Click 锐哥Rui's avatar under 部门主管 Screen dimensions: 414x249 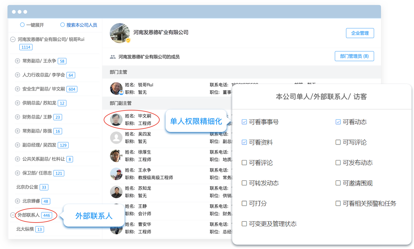click(116, 88)
